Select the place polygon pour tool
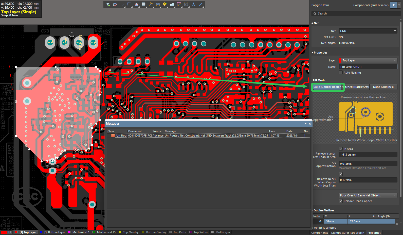403x235 pixels. pos(172,4)
